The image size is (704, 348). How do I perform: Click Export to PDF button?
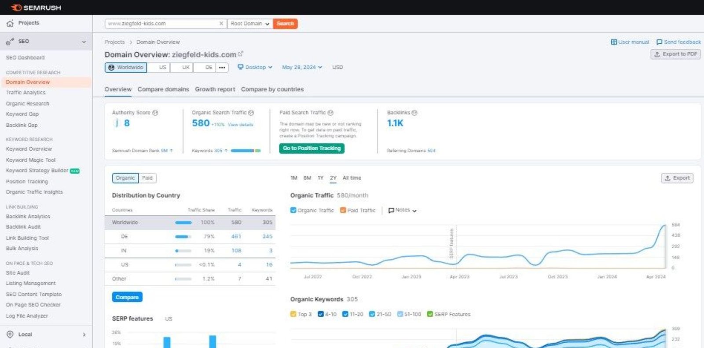pos(676,54)
